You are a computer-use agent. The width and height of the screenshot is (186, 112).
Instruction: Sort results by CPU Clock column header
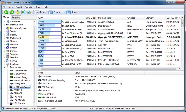tap(91, 18)
